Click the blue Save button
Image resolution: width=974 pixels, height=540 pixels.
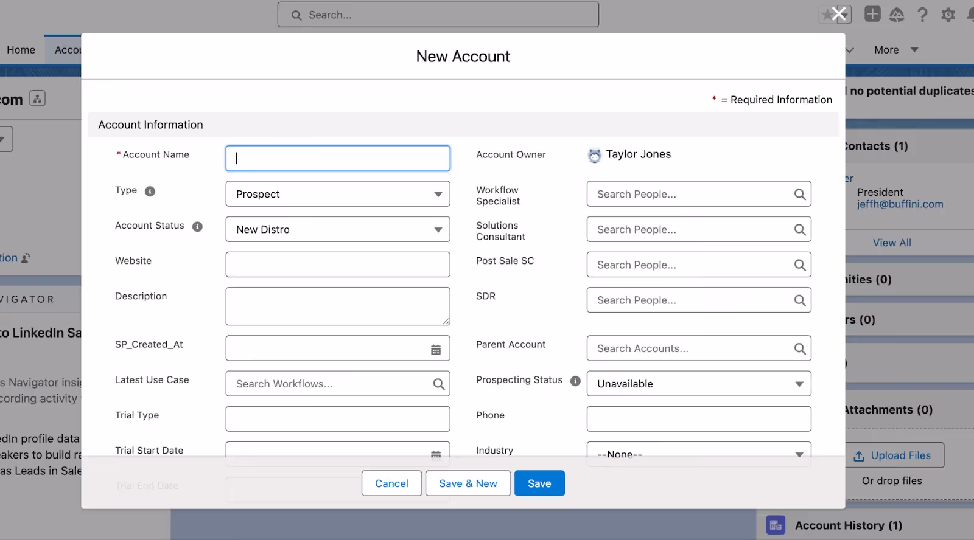coord(539,483)
